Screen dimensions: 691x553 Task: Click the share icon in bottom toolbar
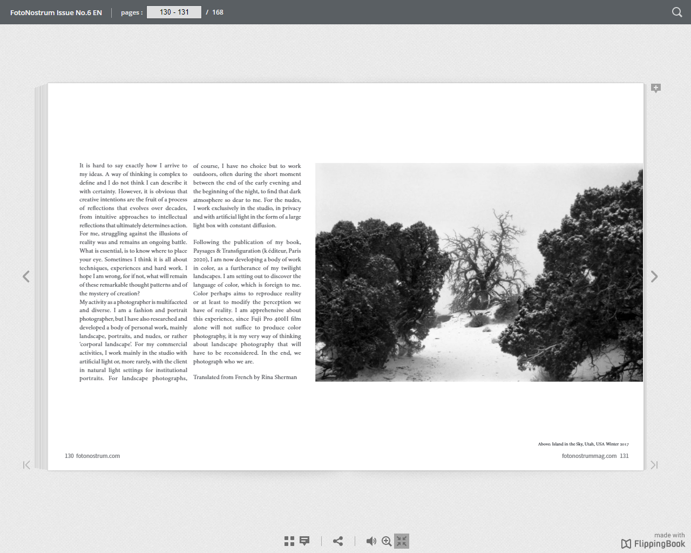tap(338, 541)
